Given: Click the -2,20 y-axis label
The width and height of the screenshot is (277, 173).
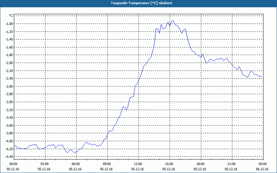Looking at the screenshot, I should click(x=10, y=71).
